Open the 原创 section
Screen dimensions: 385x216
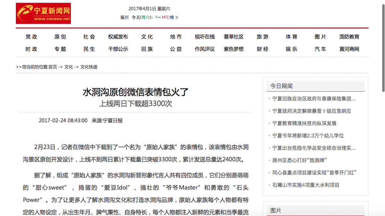(x=60, y=37)
